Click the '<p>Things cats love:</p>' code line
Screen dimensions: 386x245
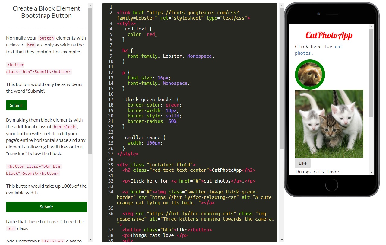click(x=155, y=235)
